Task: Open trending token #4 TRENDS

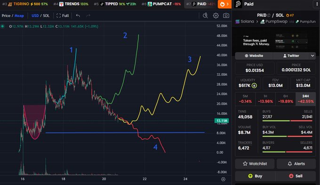Action: click(71, 4)
